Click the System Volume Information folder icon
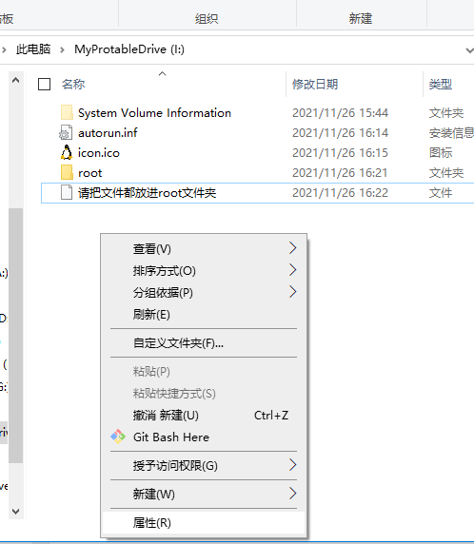The height and width of the screenshot is (544, 474). pyautogui.click(x=67, y=113)
